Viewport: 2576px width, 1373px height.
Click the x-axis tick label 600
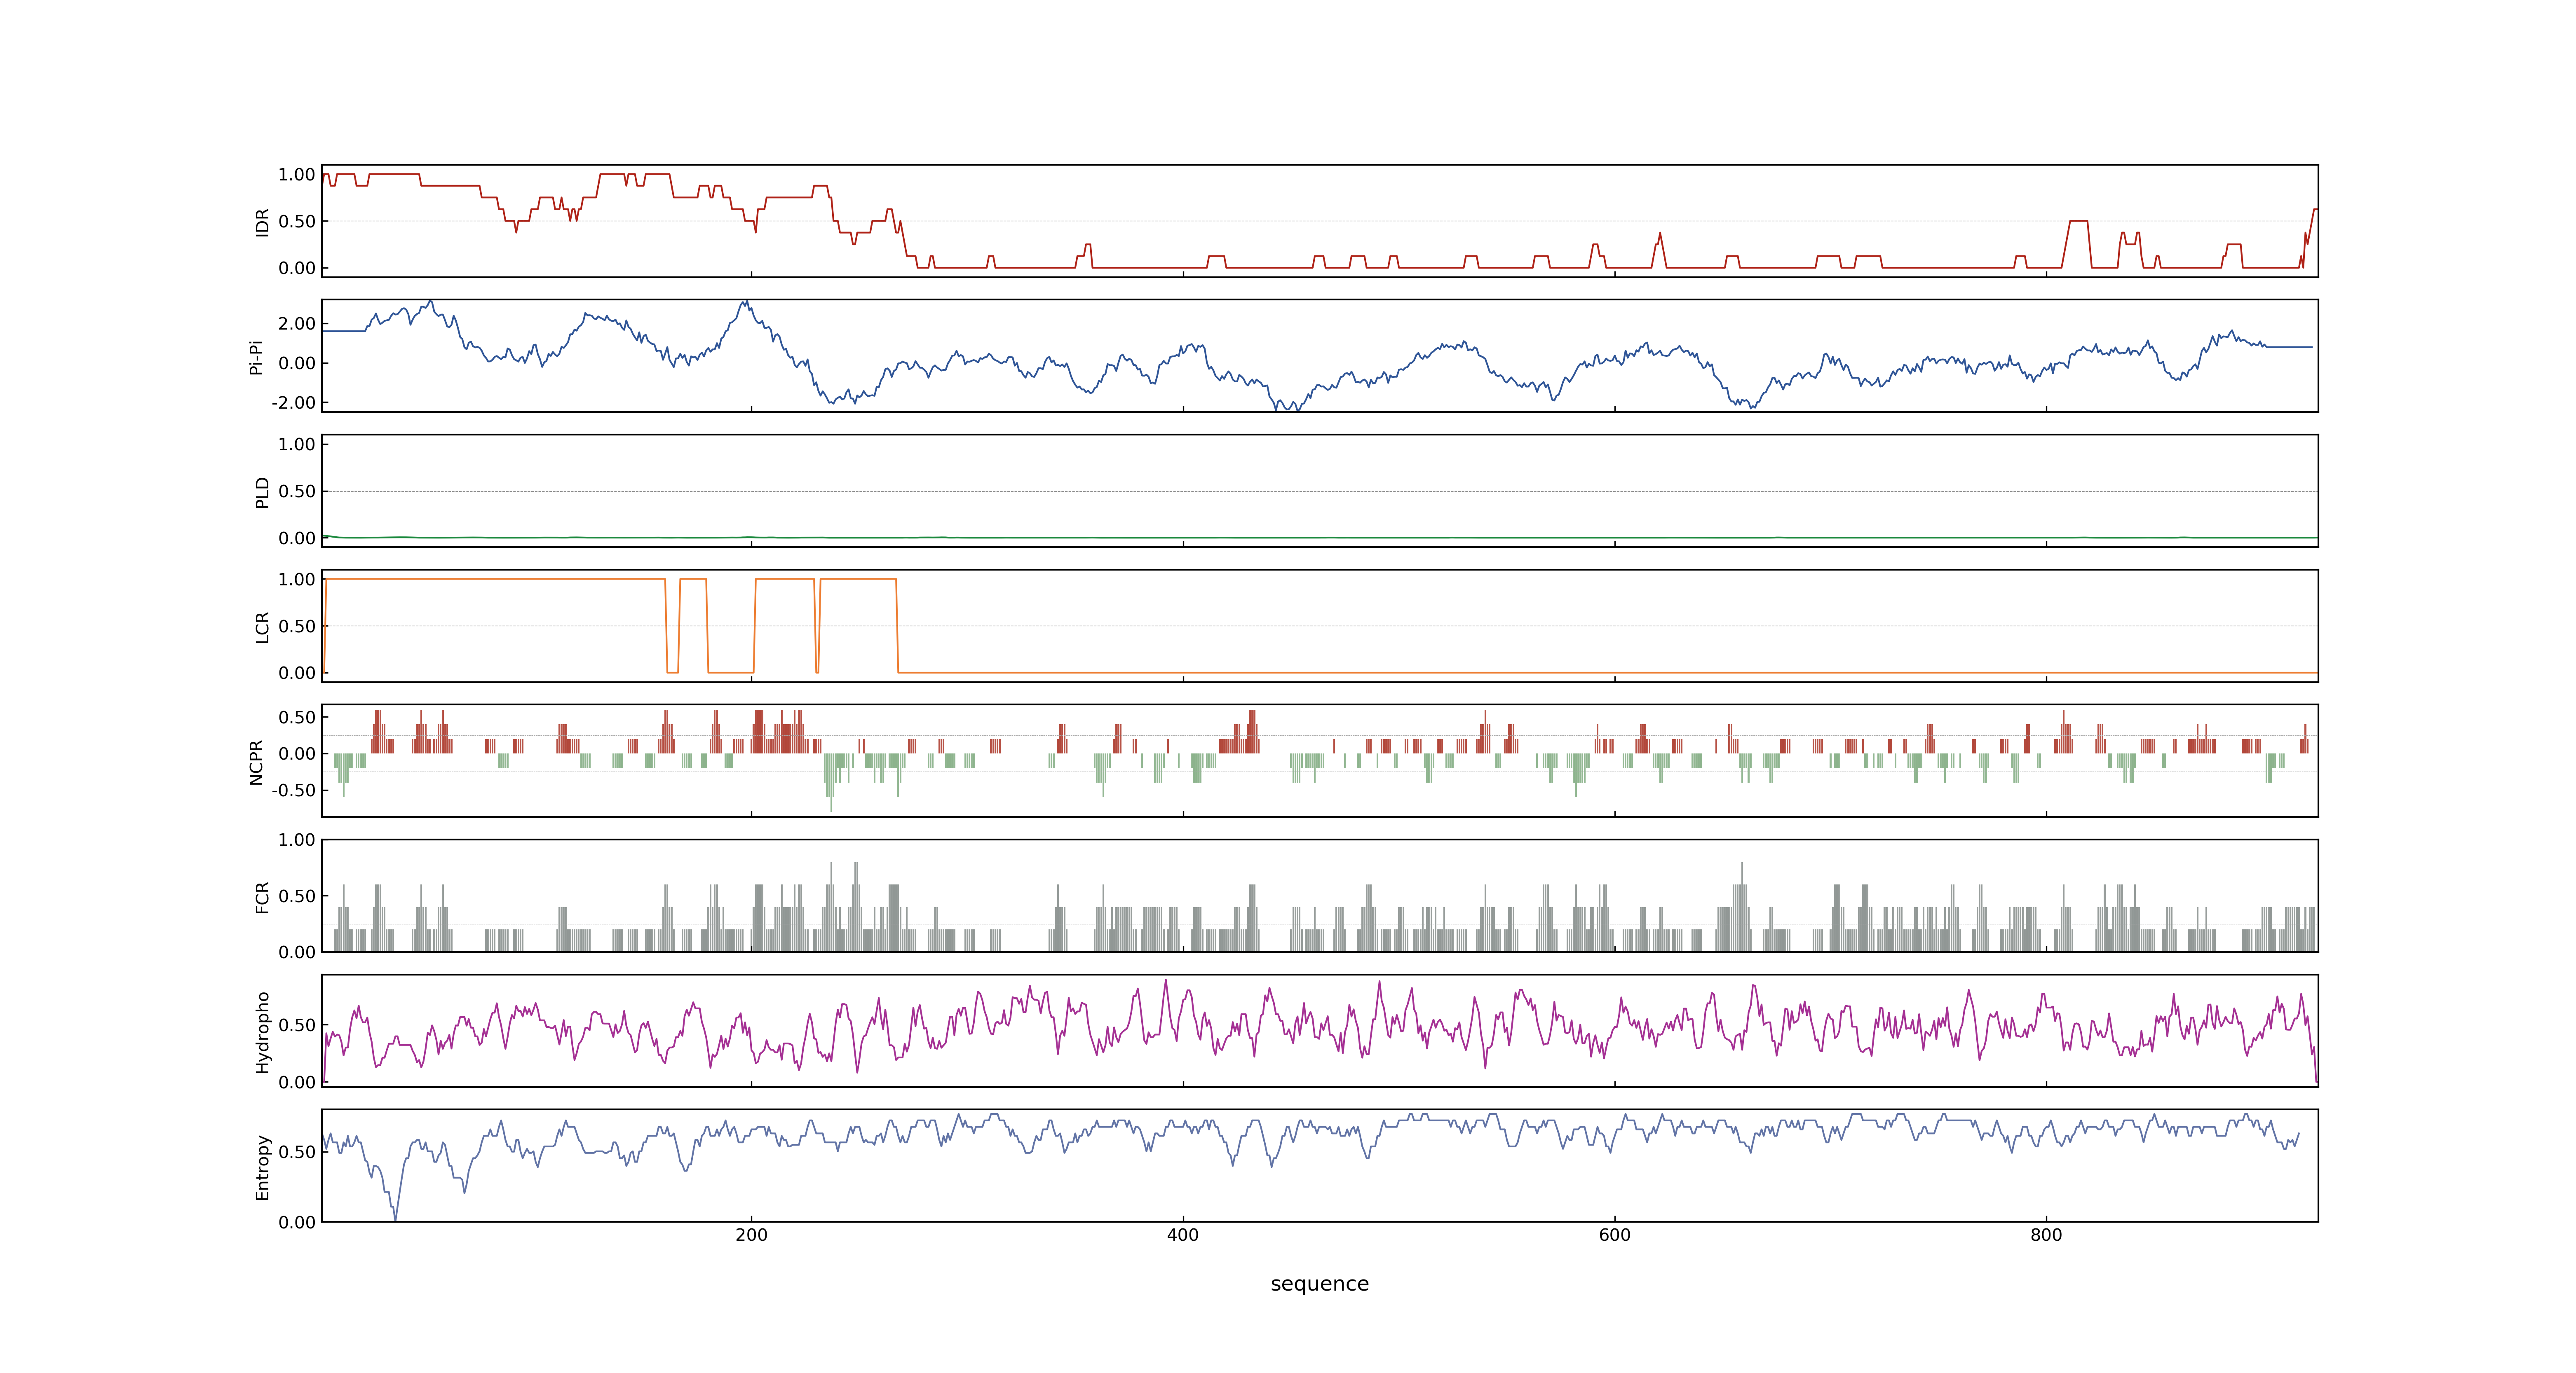click(x=1614, y=1235)
